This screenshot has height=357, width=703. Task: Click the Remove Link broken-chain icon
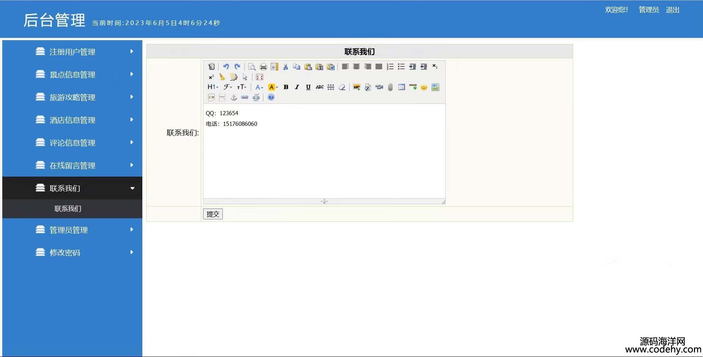[x=256, y=97]
